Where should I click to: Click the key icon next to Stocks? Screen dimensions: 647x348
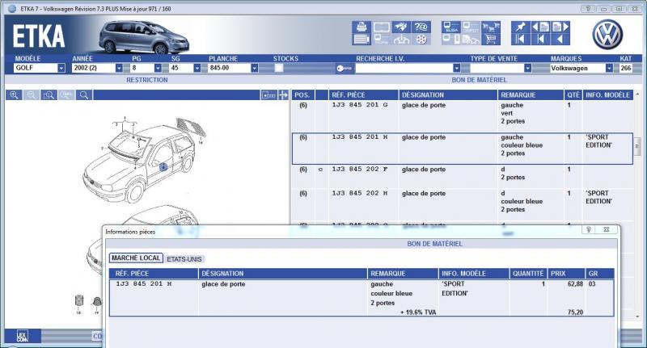tap(344, 69)
